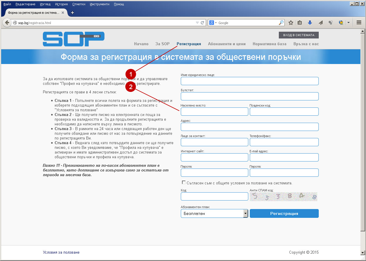This screenshot has width=366, height=261.
Task: Click the SOP BG logo
Action: coord(74,39)
